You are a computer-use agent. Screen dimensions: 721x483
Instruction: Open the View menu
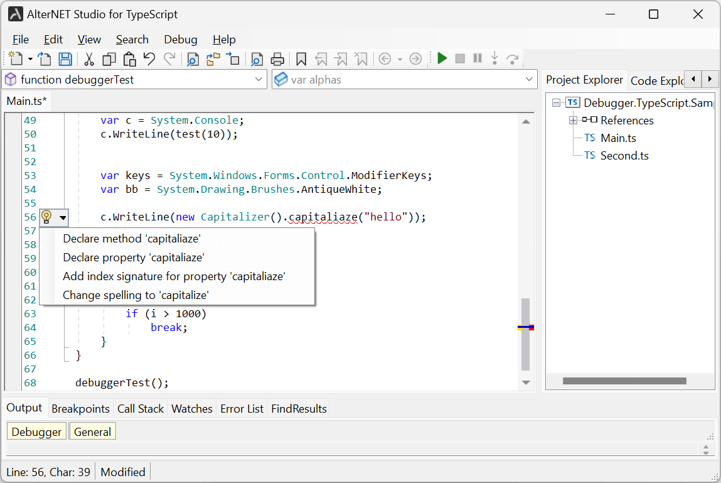(89, 40)
